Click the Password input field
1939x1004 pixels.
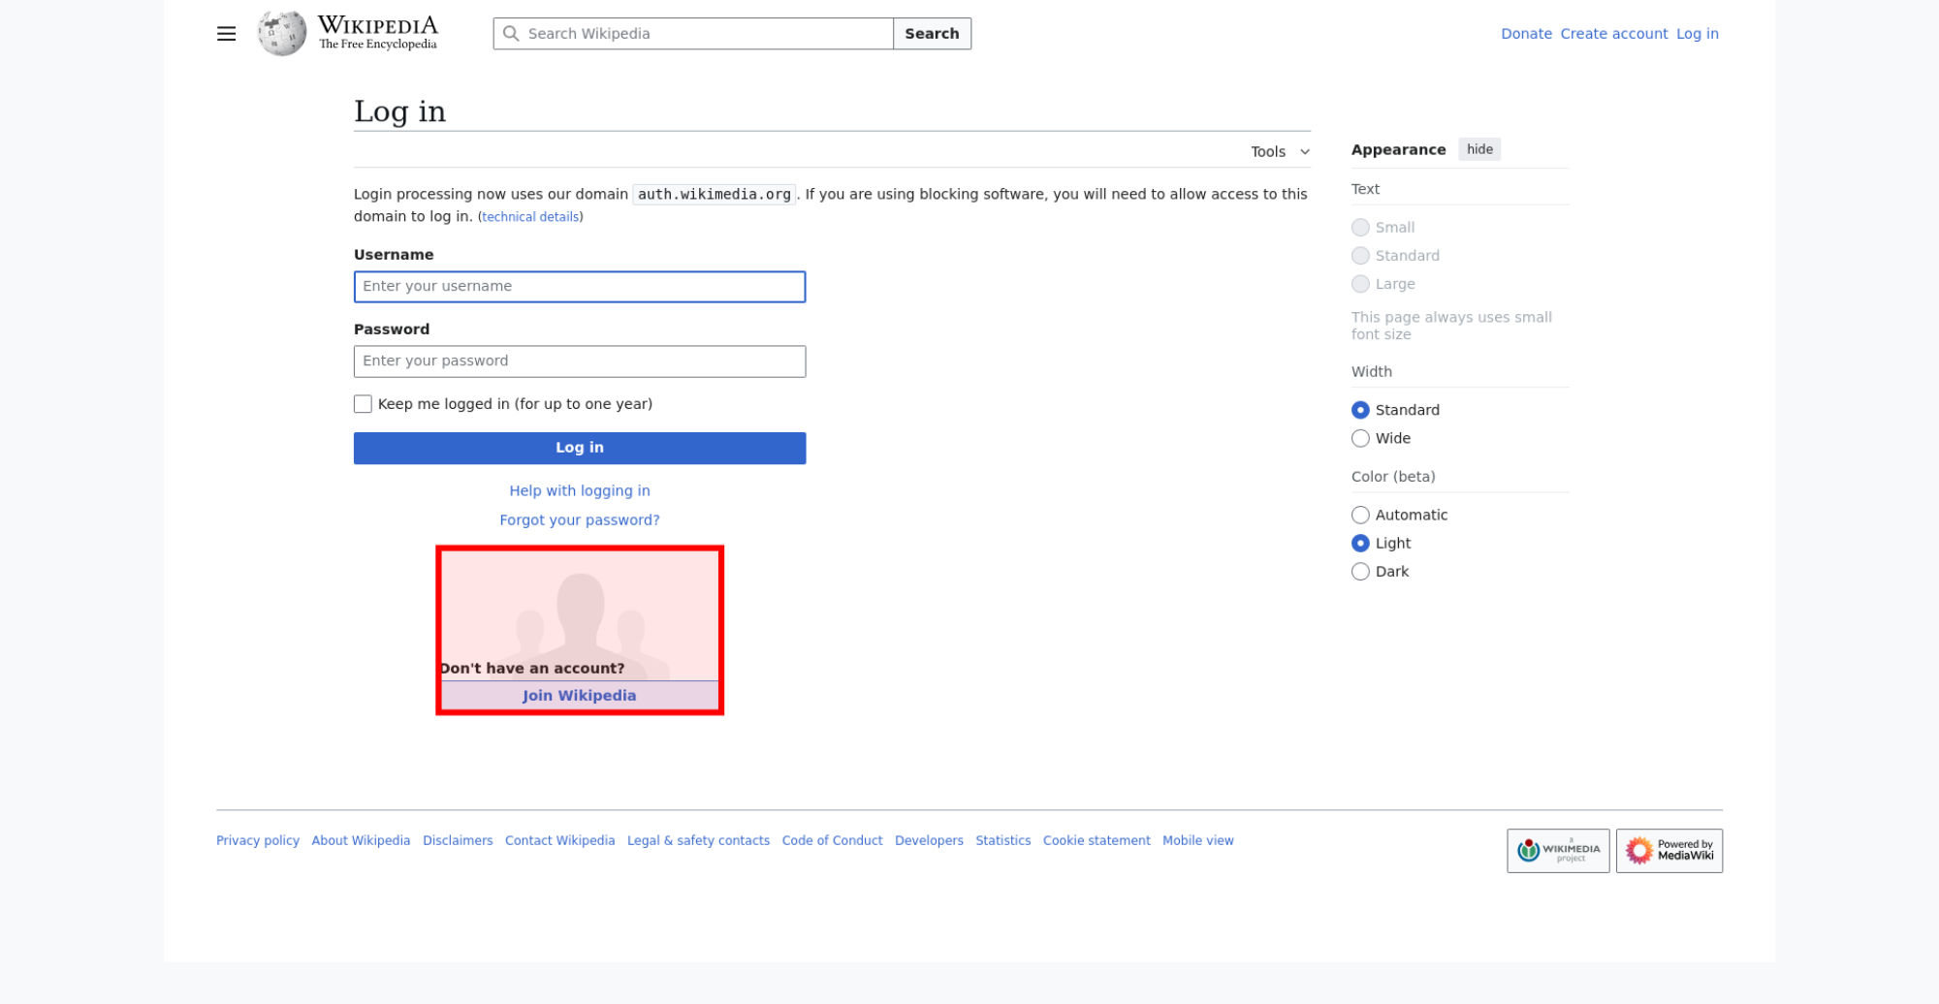pyautogui.click(x=579, y=361)
